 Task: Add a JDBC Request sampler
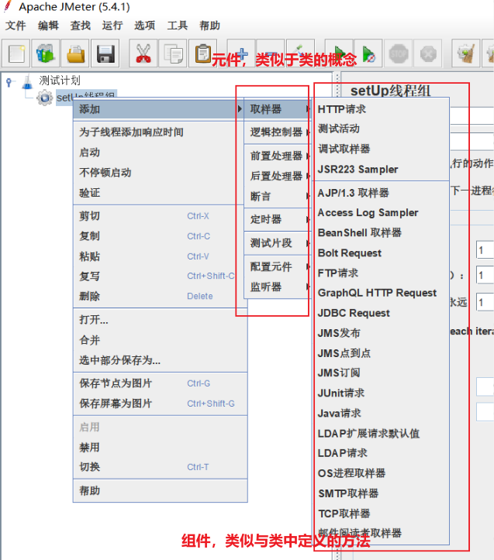coord(381,313)
